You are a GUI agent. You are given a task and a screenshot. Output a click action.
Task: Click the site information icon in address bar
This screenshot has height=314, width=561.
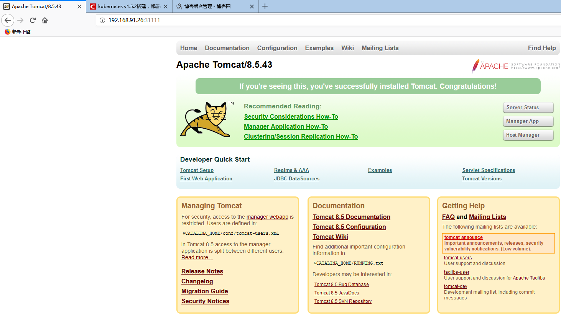102,20
